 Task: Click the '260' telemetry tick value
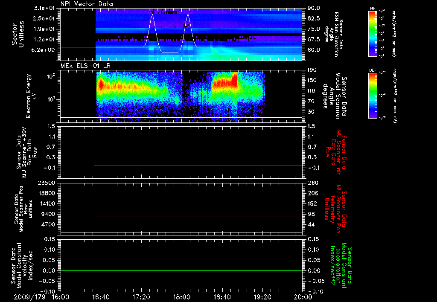coord(313,183)
